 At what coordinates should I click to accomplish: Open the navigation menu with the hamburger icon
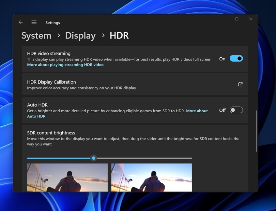click(x=34, y=22)
